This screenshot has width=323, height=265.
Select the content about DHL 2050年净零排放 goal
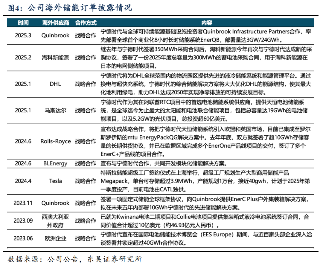pyautogui.click(x=206, y=84)
